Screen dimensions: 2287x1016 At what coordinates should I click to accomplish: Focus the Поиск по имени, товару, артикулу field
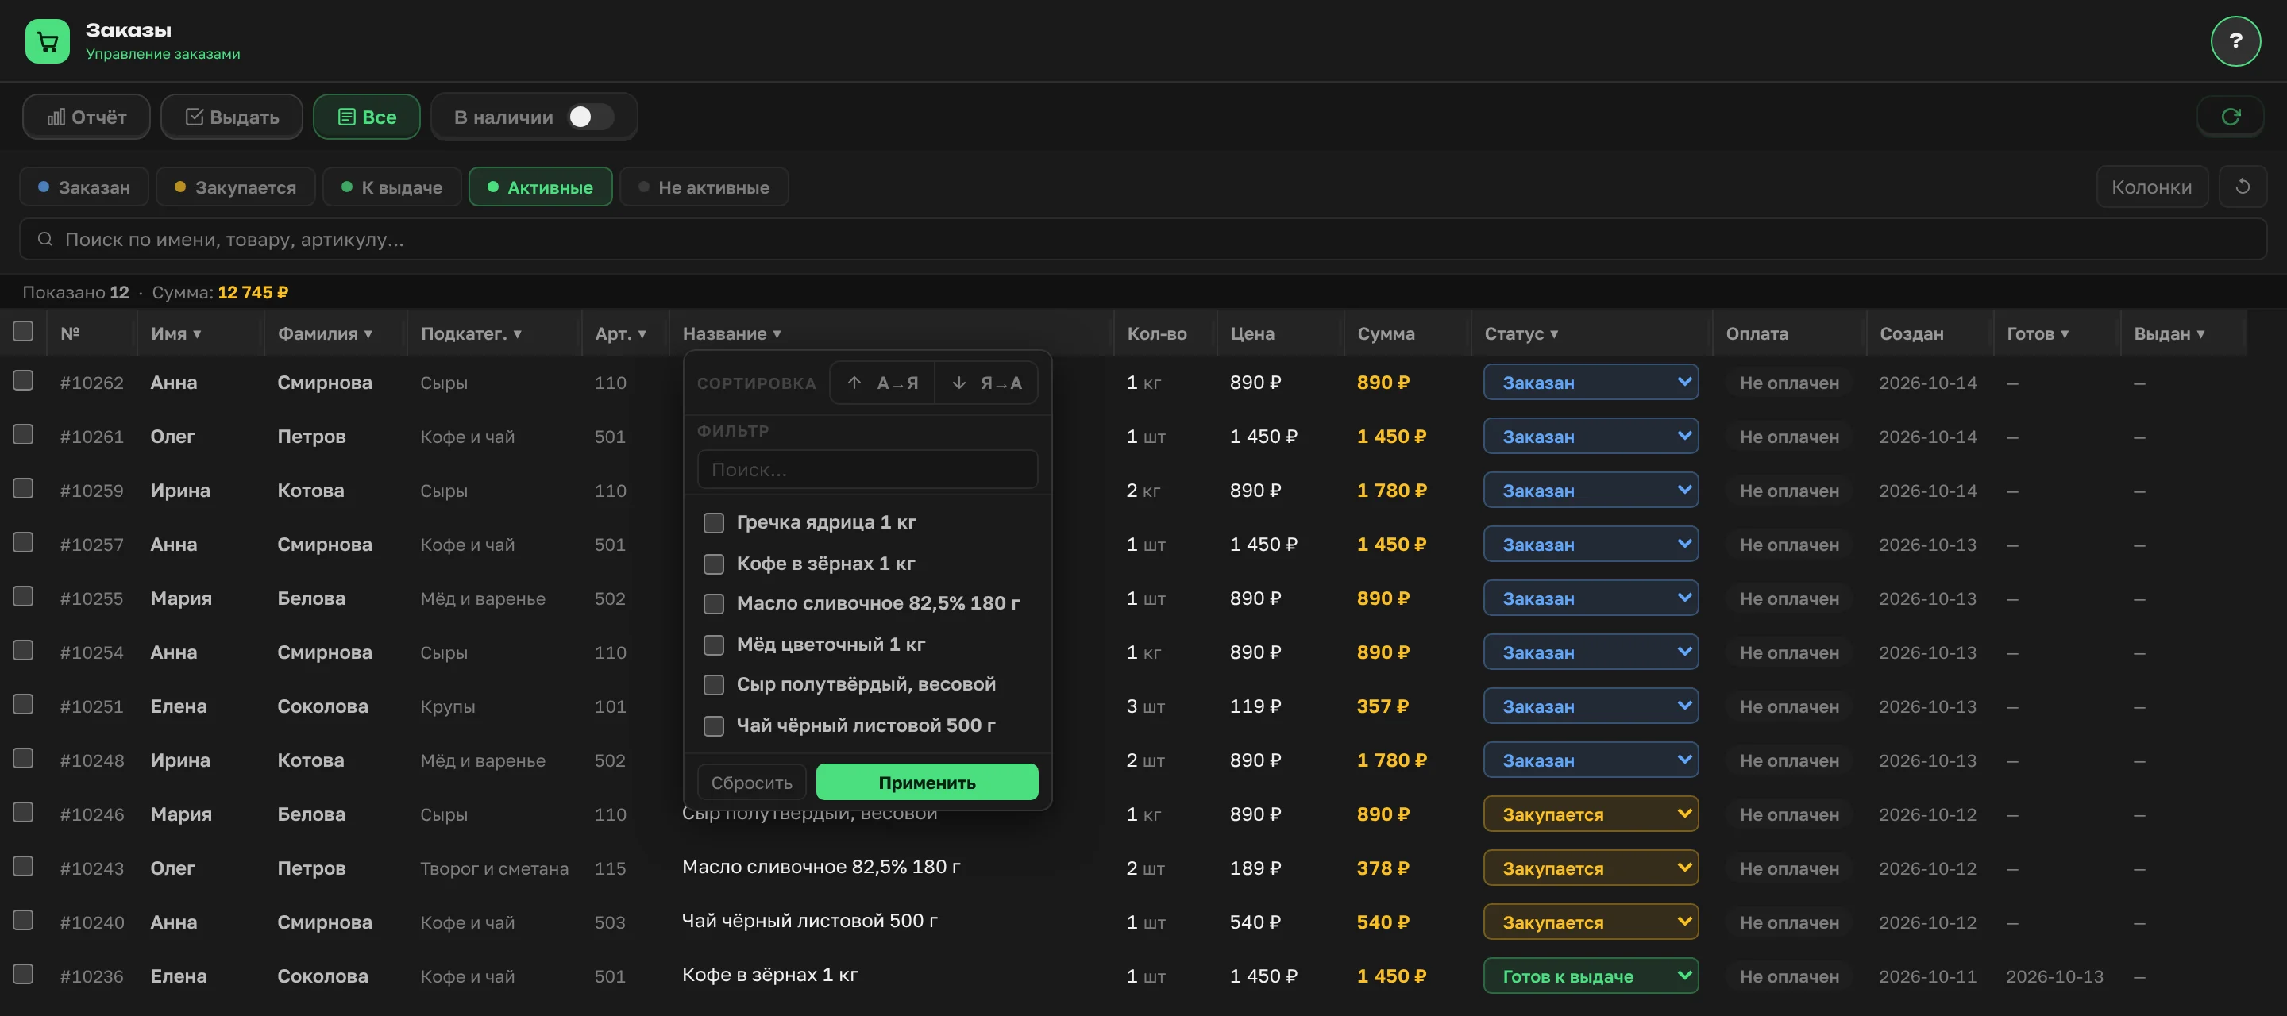point(1143,240)
